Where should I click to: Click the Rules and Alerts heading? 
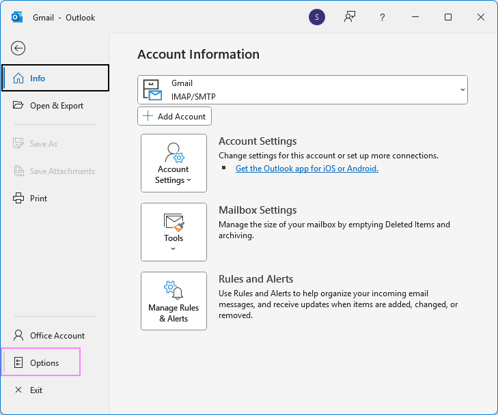coord(256,279)
